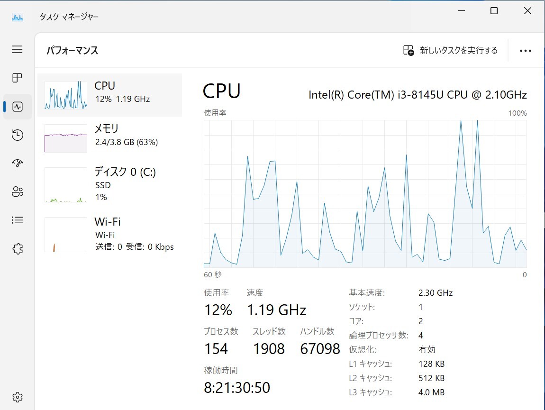Image resolution: width=545 pixels, height=410 pixels.
Task: Select the CPU performance item
Action: [110, 95]
